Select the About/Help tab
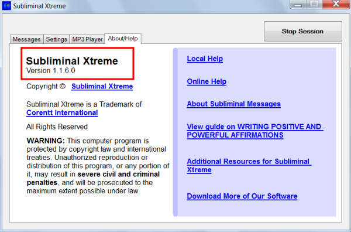Screen dimensions: 351x232 click(123, 39)
